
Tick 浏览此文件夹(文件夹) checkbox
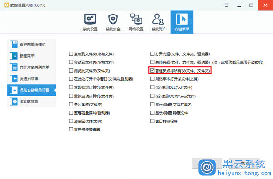[71, 70]
